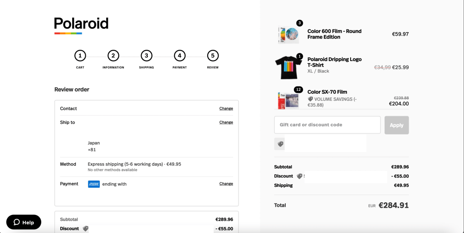Select step 3 Shipping circle
Image resolution: width=464 pixels, height=233 pixels.
click(146, 56)
